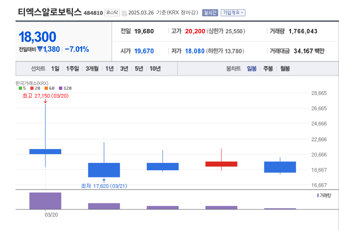The height and width of the screenshot is (230, 339).
Task: Click the 03/20 candlestick body
Action: tap(45, 151)
